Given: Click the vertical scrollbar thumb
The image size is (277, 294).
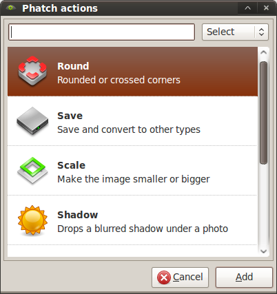Looking at the screenshot, I should [263, 113].
